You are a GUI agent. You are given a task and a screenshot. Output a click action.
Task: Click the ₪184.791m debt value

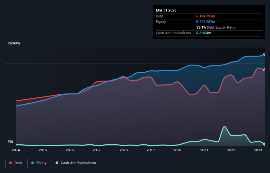(206, 16)
